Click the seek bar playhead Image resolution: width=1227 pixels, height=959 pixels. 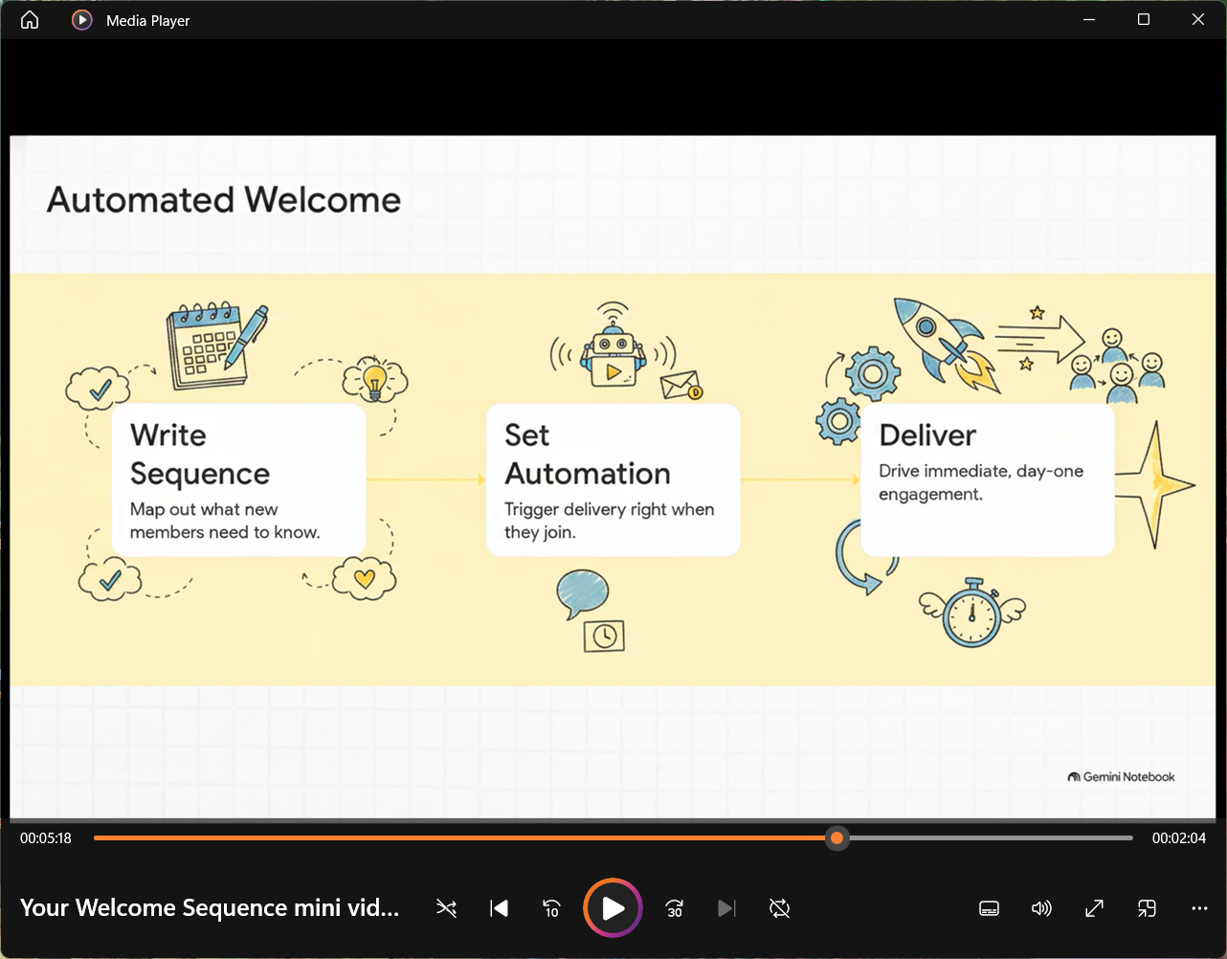click(837, 838)
